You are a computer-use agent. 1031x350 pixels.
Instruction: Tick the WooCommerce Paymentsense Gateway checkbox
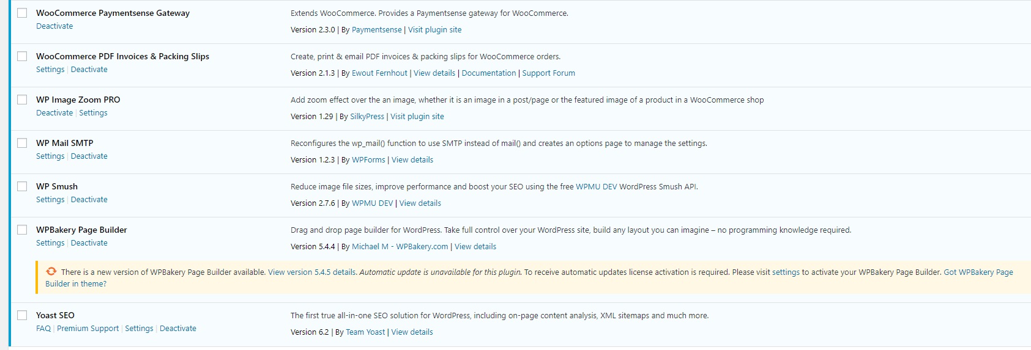[x=22, y=13]
